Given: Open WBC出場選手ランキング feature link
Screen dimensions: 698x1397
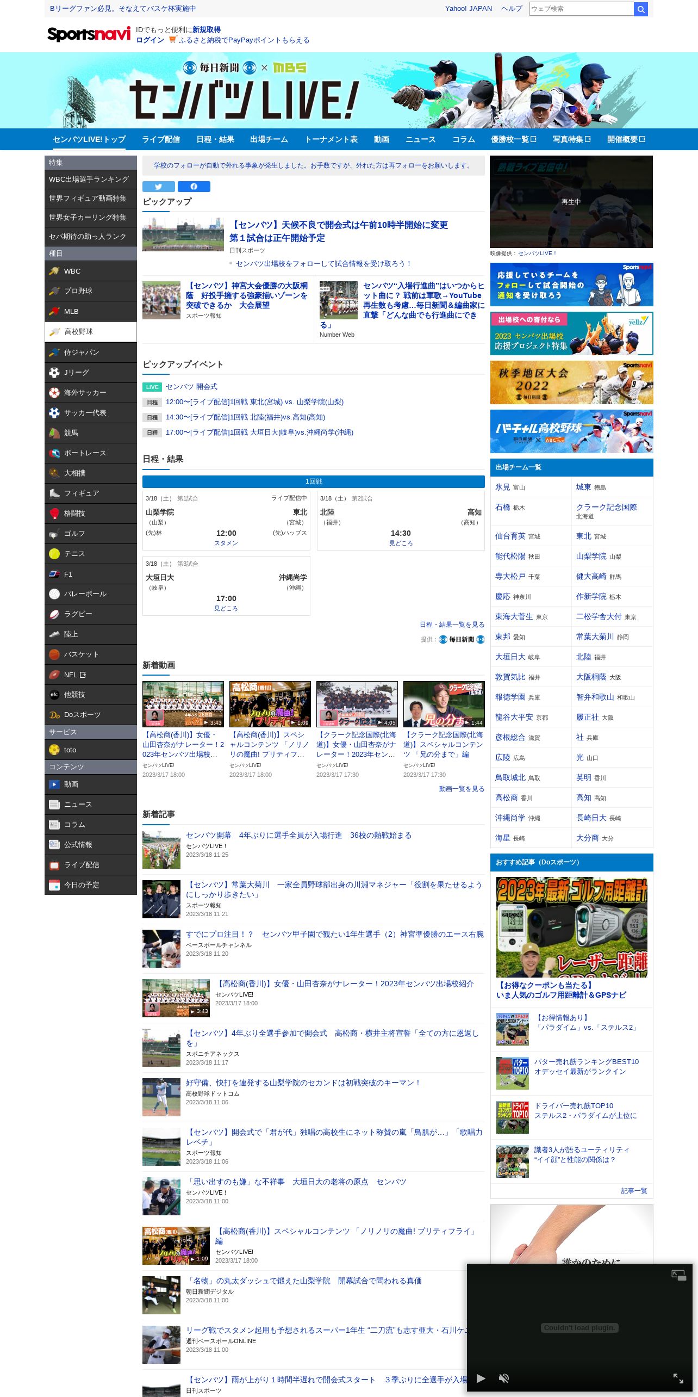Looking at the screenshot, I should (91, 180).
